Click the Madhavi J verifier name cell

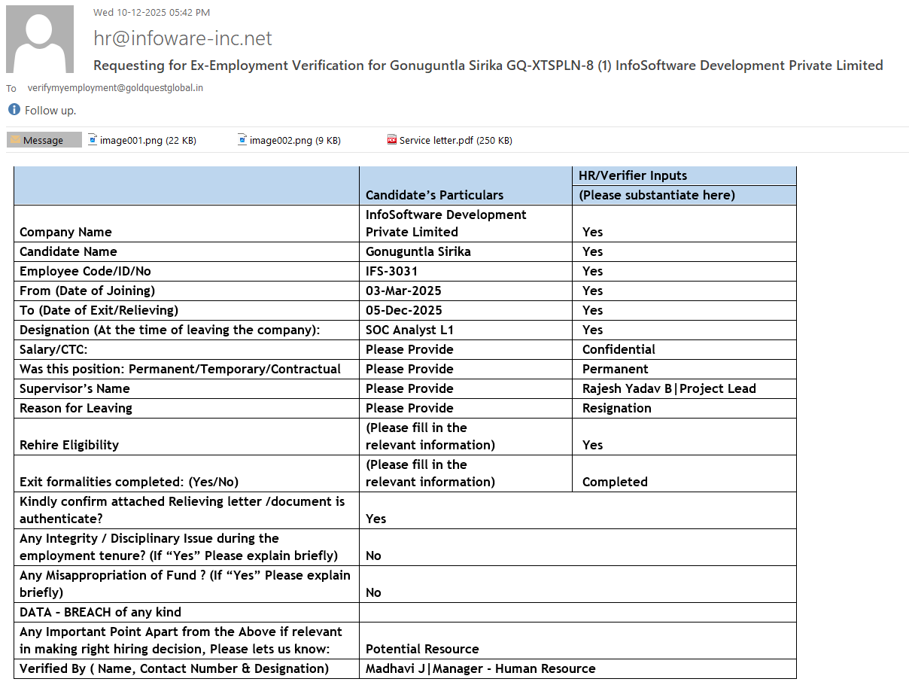click(x=480, y=668)
